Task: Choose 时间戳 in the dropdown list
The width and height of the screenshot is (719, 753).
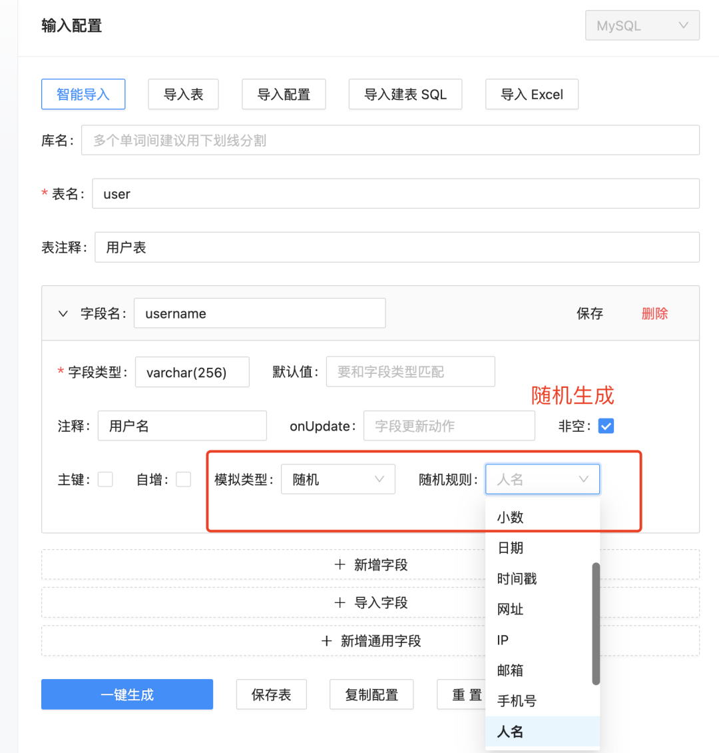Action: pyautogui.click(x=517, y=578)
